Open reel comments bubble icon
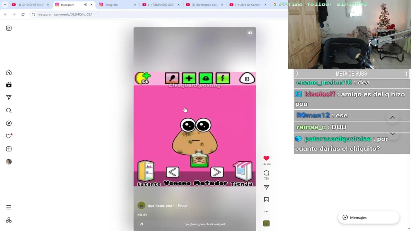The width and height of the screenshot is (411, 231). [x=266, y=173]
